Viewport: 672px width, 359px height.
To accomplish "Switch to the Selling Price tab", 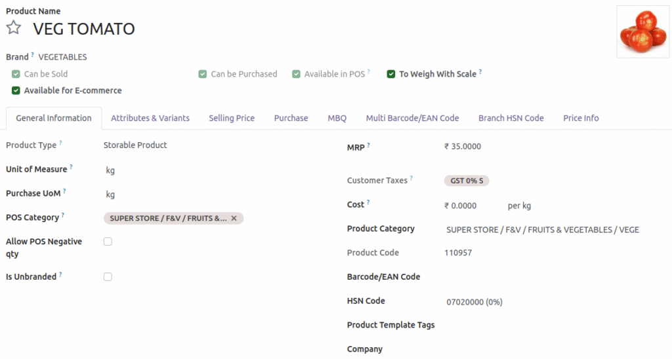I will [x=232, y=118].
